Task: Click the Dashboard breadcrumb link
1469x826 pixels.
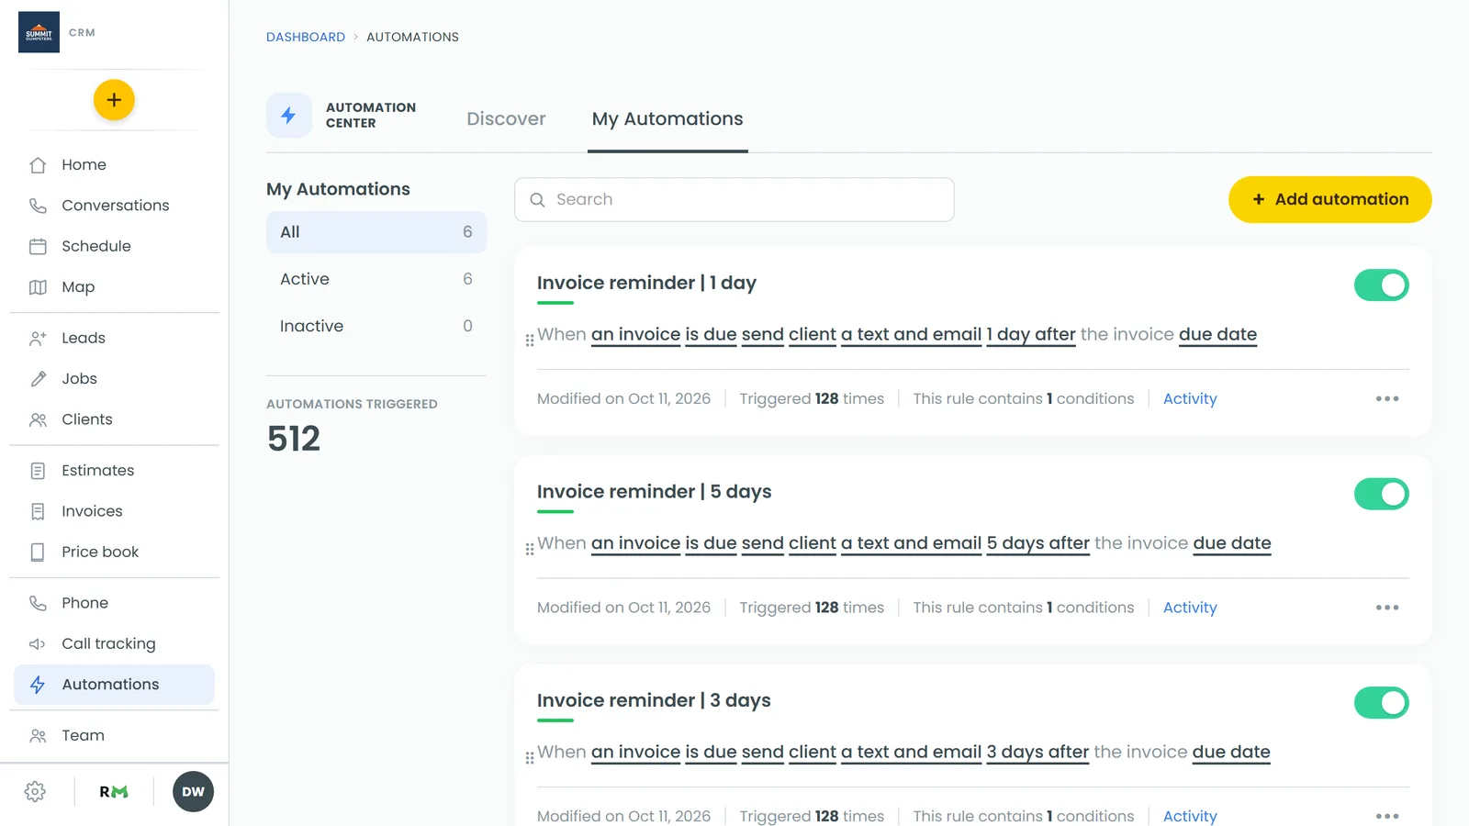Action: 306,38
